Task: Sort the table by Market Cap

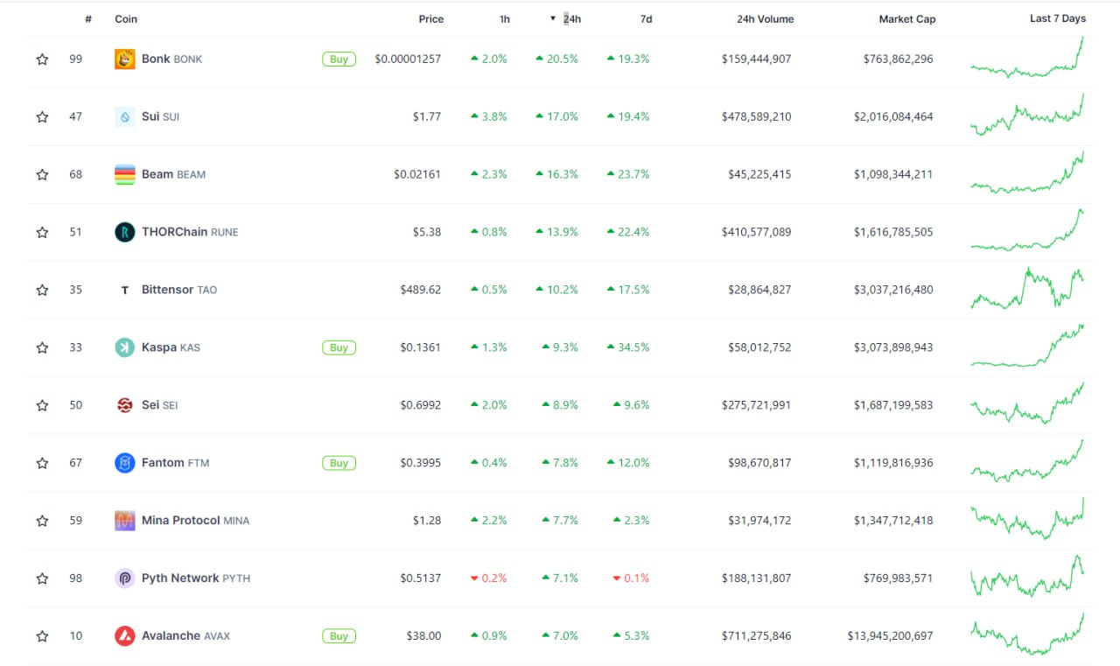Action: point(906,19)
